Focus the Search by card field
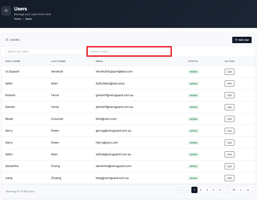Screen dimensions: 257x200 [x=45, y=51]
